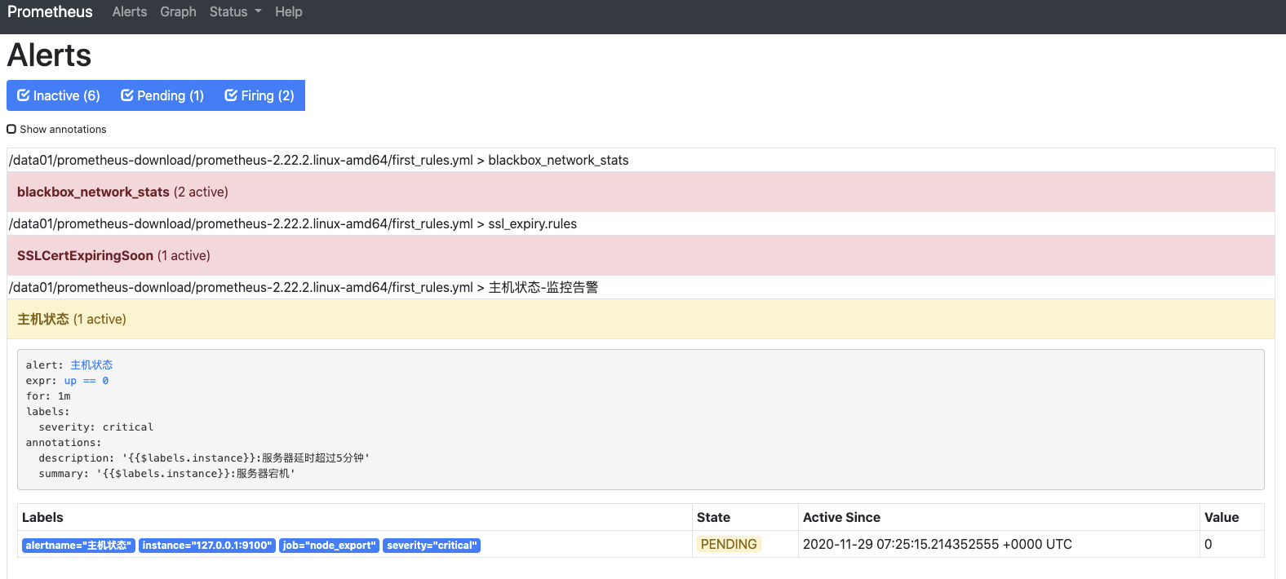Click the alertname label badge

78,545
